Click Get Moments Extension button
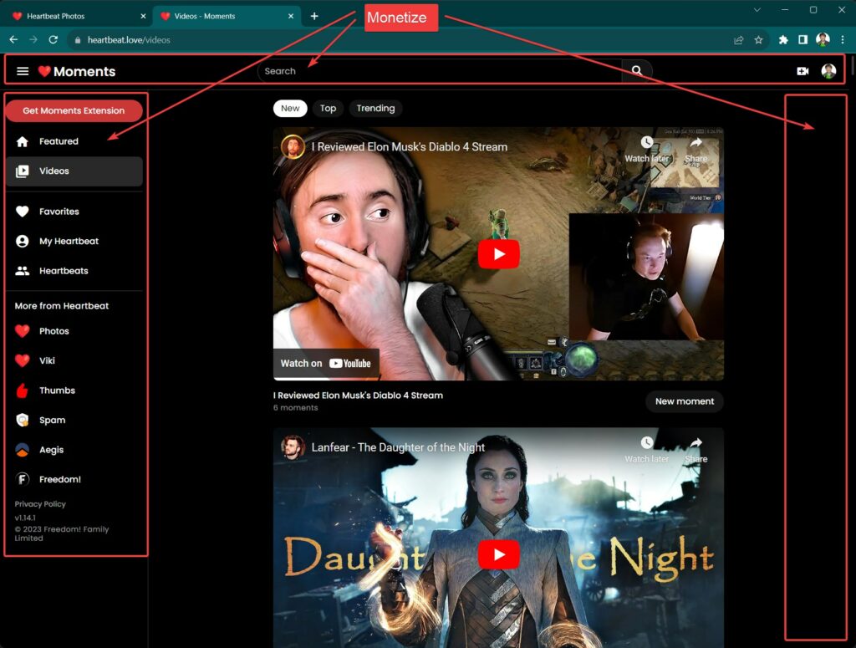Viewport: 856px width, 648px height. (74, 111)
